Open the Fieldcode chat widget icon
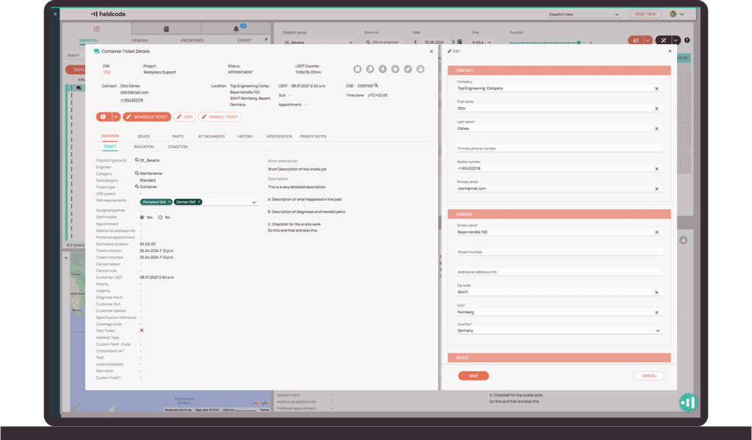 [x=687, y=401]
